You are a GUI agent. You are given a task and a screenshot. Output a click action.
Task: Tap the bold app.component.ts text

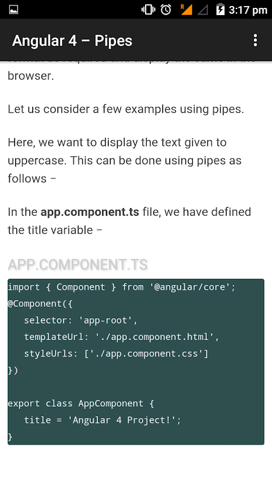click(x=89, y=212)
